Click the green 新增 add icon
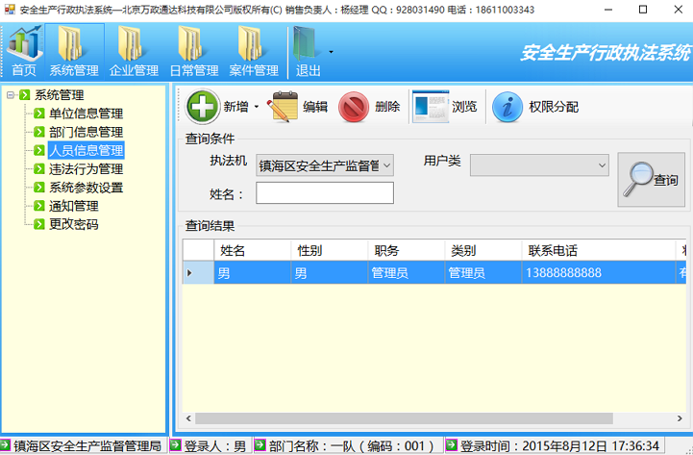Image resolution: width=693 pixels, height=455 pixels. 203,107
